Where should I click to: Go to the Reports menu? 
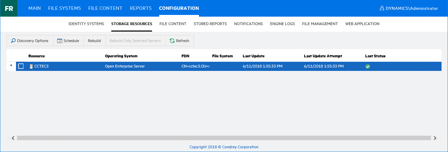pyautogui.click(x=140, y=8)
